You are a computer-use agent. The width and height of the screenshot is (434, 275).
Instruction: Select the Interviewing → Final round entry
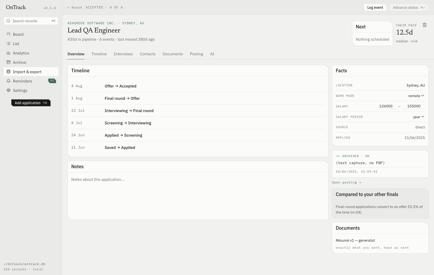point(198,111)
